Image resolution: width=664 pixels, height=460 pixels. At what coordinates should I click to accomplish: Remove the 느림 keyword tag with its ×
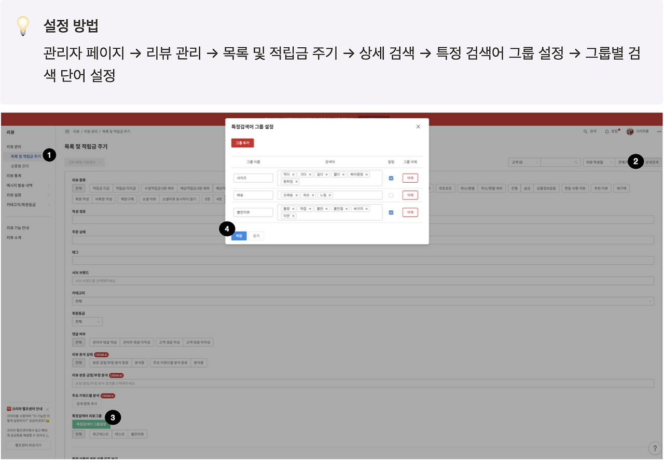329,196
